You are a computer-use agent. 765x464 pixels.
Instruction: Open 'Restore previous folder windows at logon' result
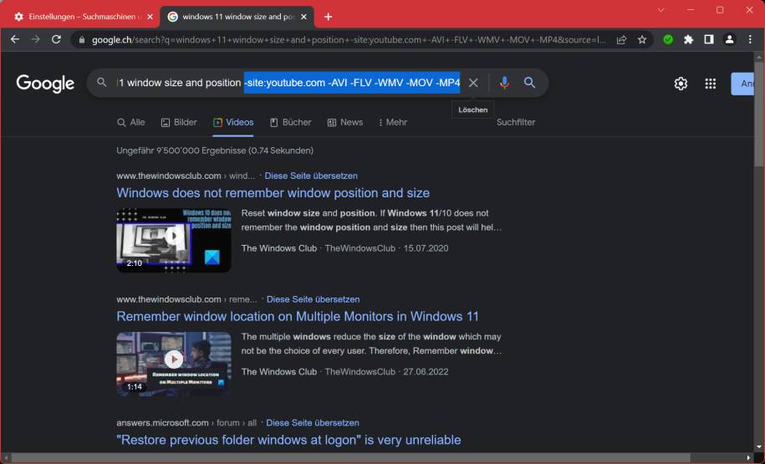(x=288, y=440)
